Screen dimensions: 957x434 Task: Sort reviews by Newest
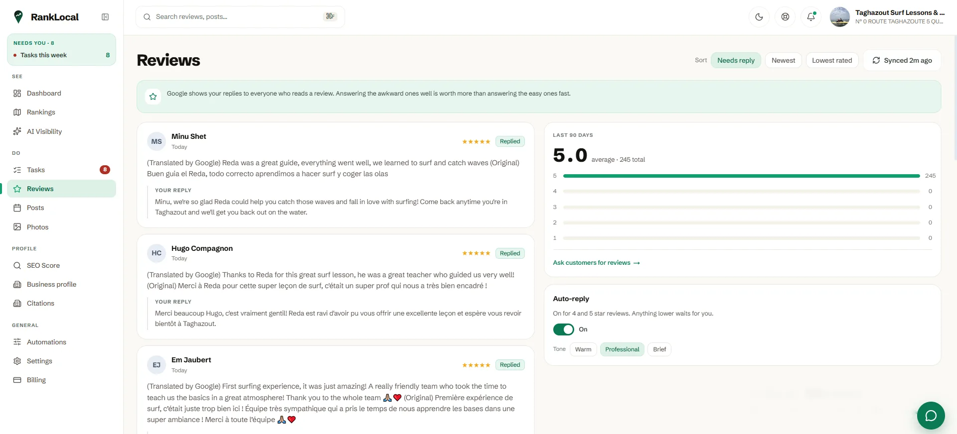pyautogui.click(x=783, y=60)
